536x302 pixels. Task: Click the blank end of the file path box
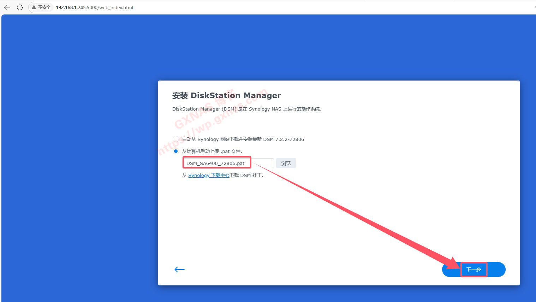tap(263, 163)
